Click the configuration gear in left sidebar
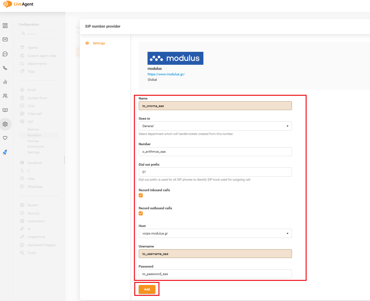370x301 pixels. [x=5, y=124]
